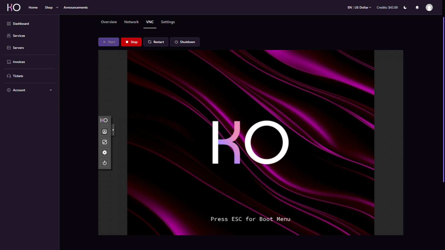Open the notifications bell
The image size is (445, 250).
pyautogui.click(x=417, y=7)
